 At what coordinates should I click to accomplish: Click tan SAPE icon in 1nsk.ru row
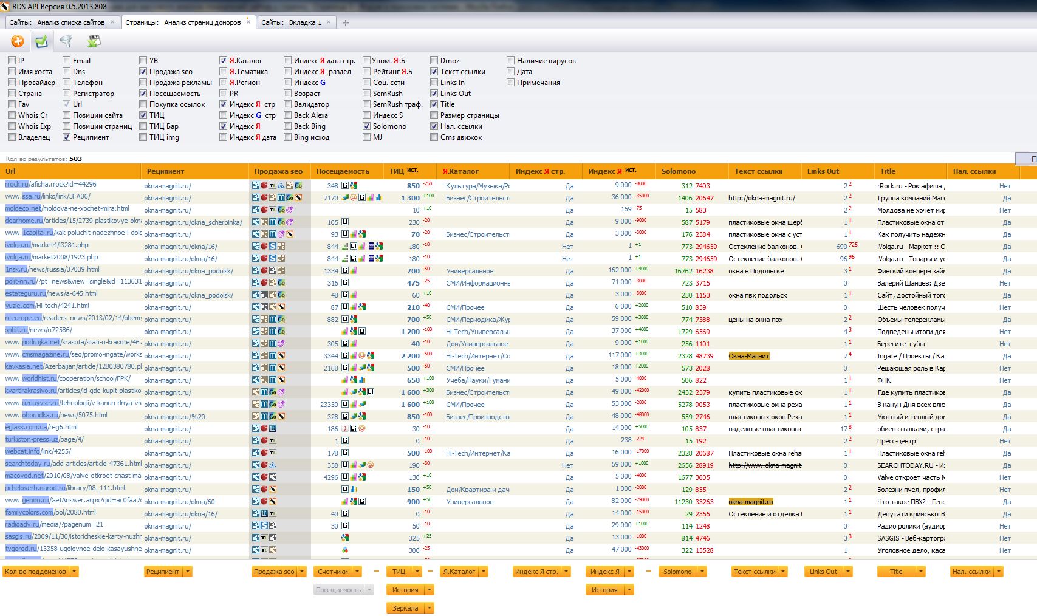click(281, 270)
